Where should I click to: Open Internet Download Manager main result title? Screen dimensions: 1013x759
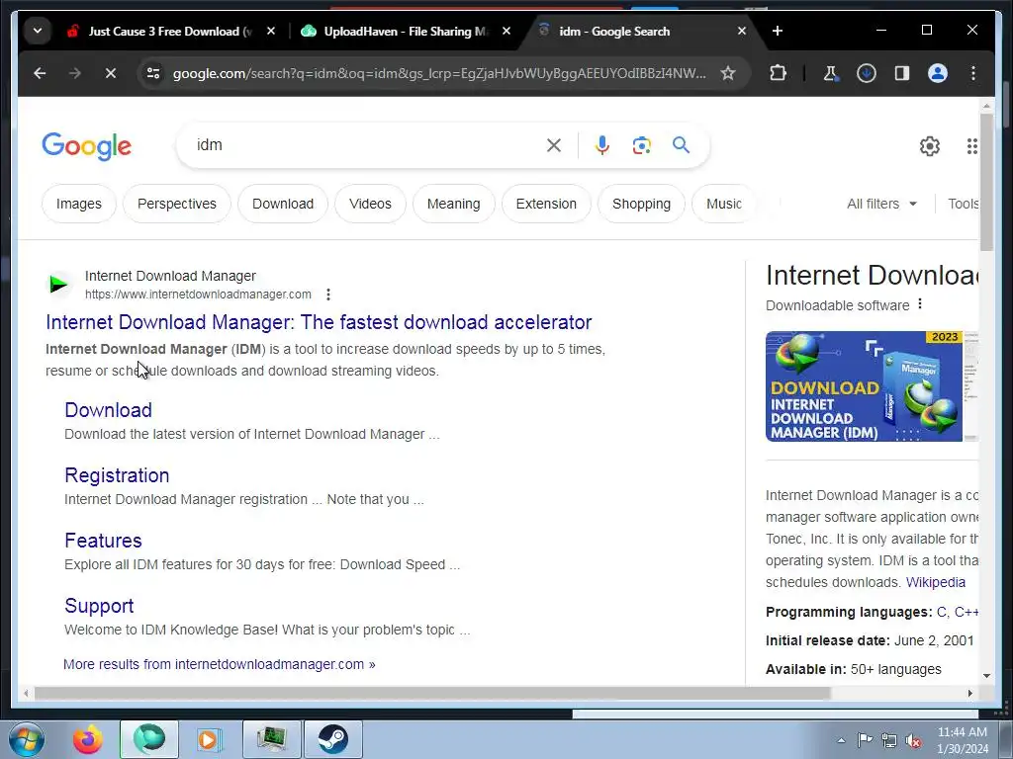pyautogui.click(x=319, y=322)
